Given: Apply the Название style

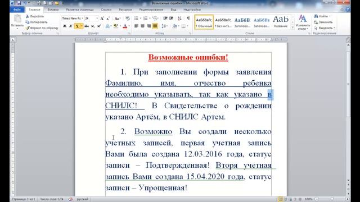Looking at the screenshot, I should tap(281, 22).
